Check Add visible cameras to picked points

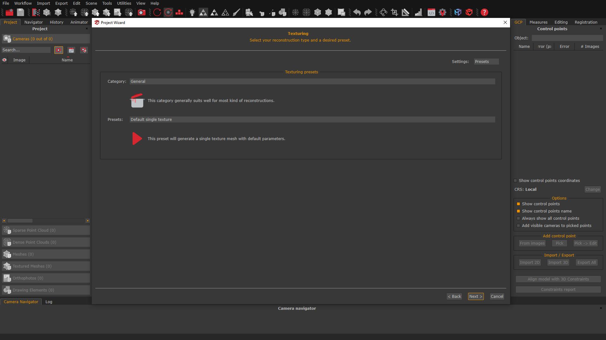pyautogui.click(x=518, y=225)
